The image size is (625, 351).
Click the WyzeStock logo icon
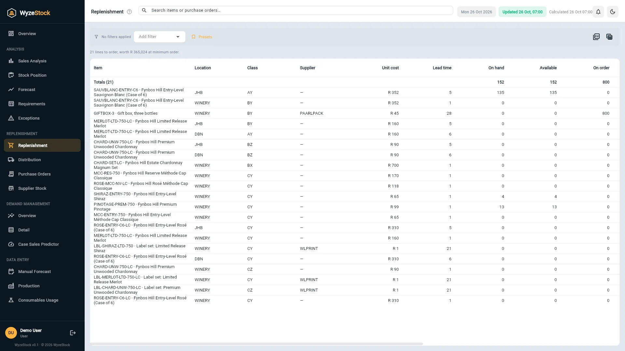click(x=12, y=13)
